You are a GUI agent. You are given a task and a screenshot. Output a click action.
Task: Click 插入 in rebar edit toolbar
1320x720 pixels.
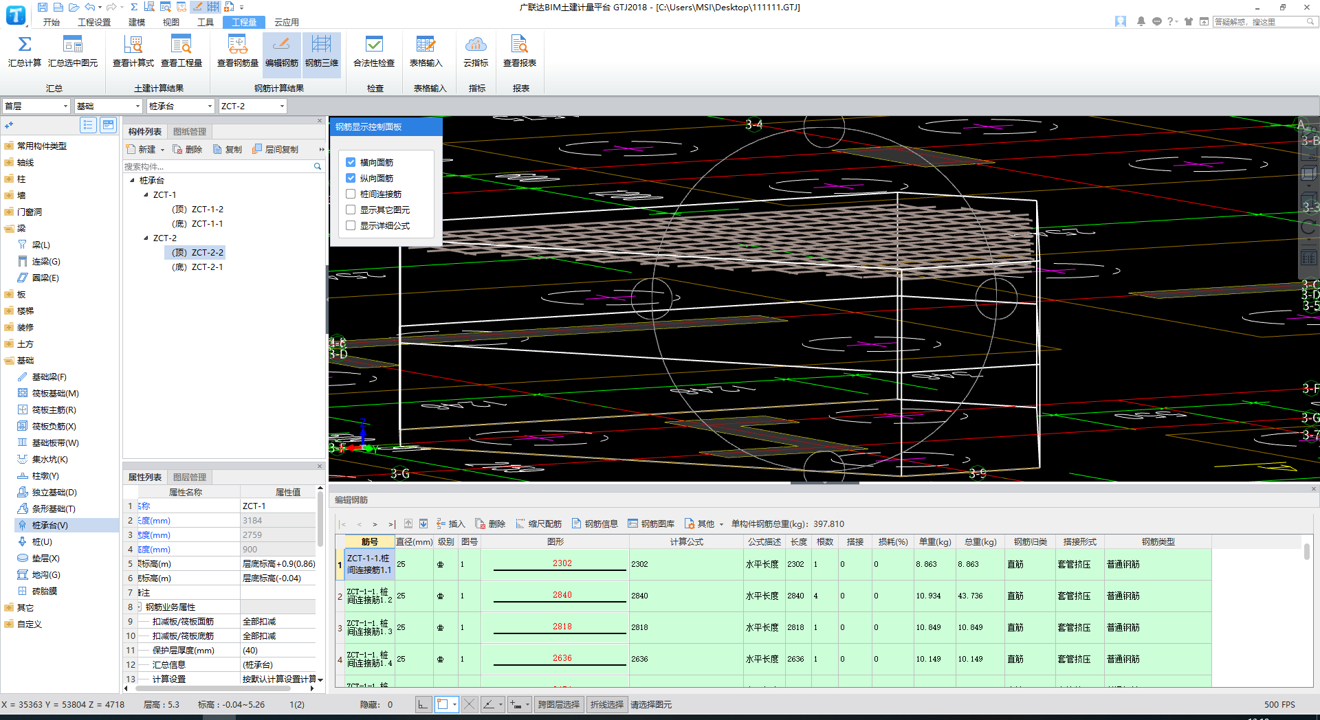(451, 524)
